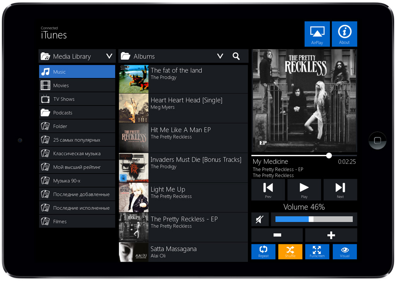Skip to the previous track
Screen dimensions: 396x281
(268, 189)
